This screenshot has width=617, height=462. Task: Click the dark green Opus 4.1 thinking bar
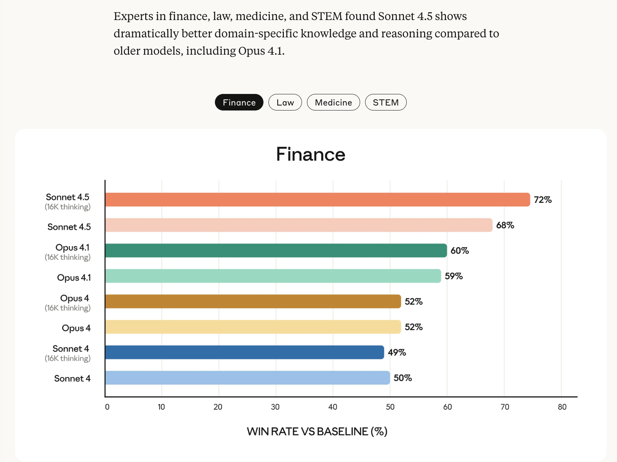coord(276,251)
